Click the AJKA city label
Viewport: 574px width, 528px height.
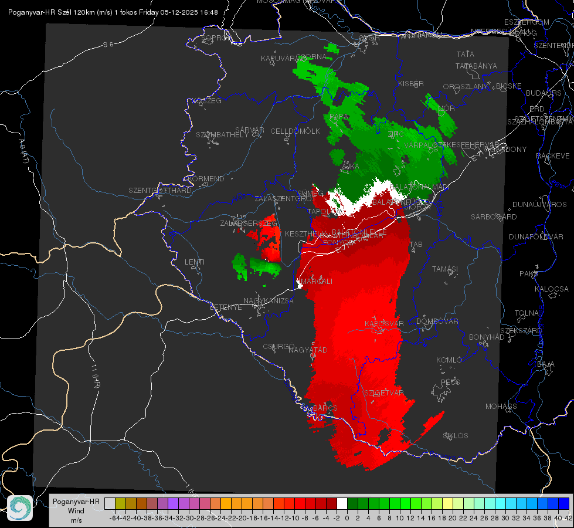350,167
